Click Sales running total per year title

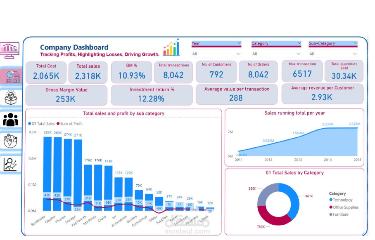294,113
